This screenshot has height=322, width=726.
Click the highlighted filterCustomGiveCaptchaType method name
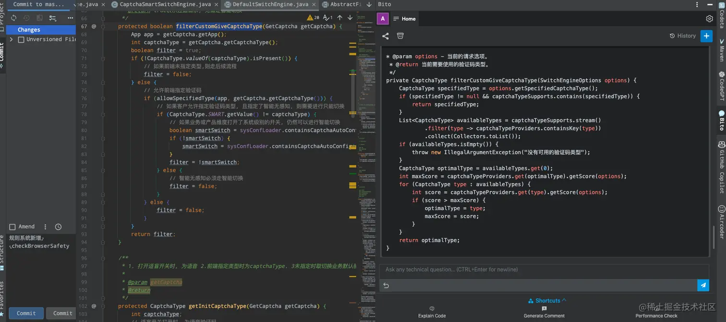(x=219, y=26)
